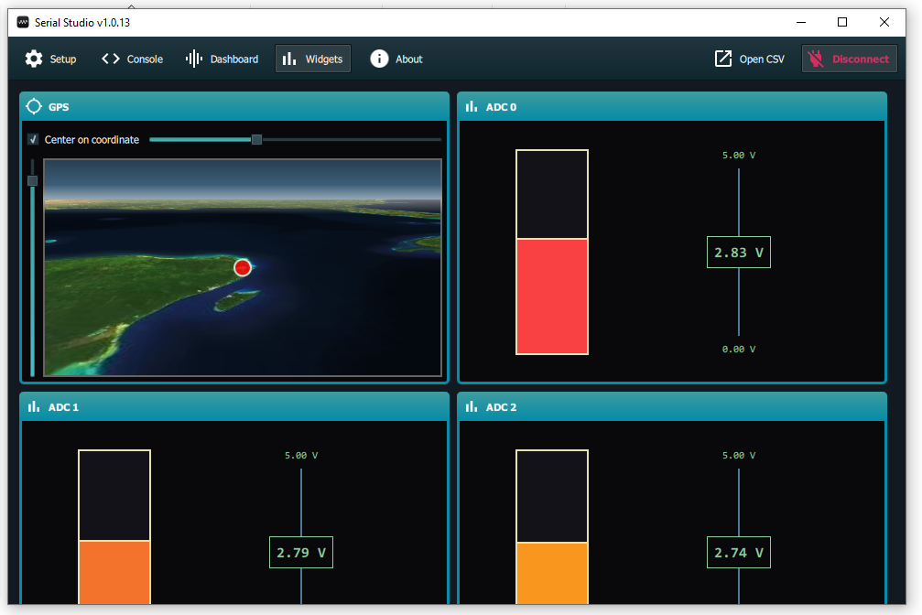
Task: Click the ADC 0 panel header icon
Action: (x=471, y=106)
